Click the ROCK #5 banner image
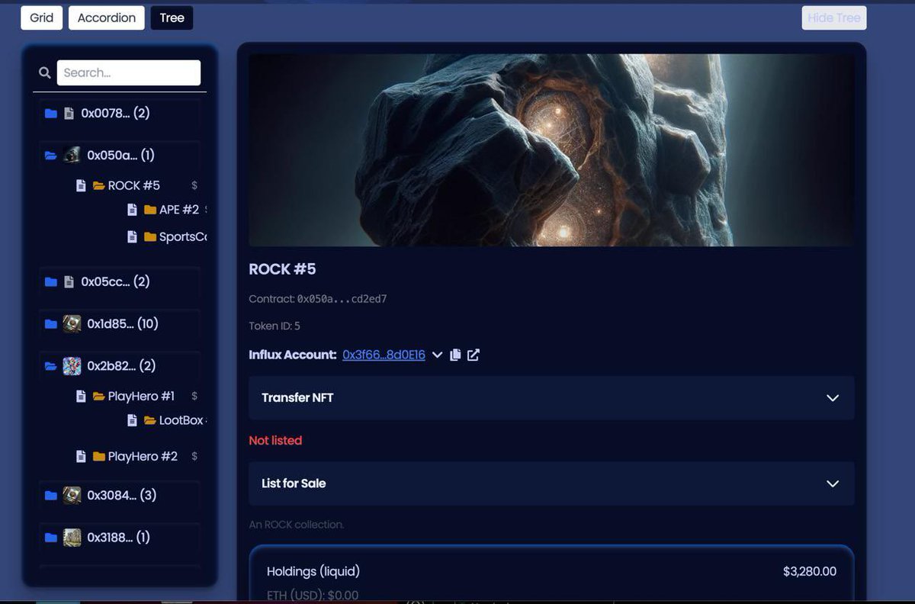Image resolution: width=915 pixels, height=604 pixels. (551, 149)
